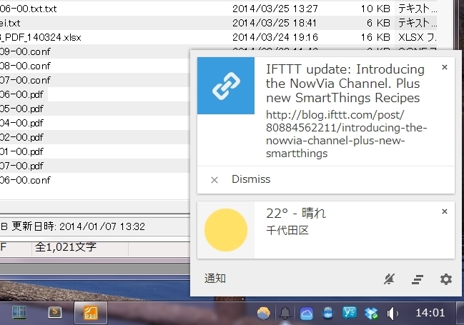This screenshot has width=464, height=325.
Task: Open notification settings gear icon
Action: [446, 279]
